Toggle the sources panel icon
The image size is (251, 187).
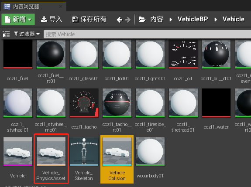[6, 34]
